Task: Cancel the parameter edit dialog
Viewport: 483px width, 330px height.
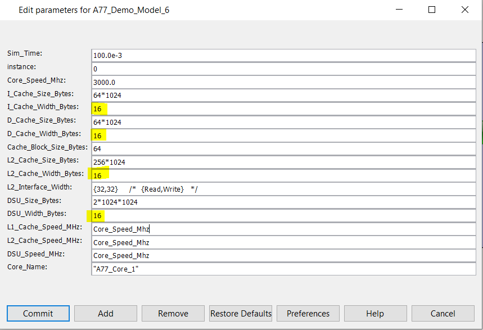Action: [443, 313]
